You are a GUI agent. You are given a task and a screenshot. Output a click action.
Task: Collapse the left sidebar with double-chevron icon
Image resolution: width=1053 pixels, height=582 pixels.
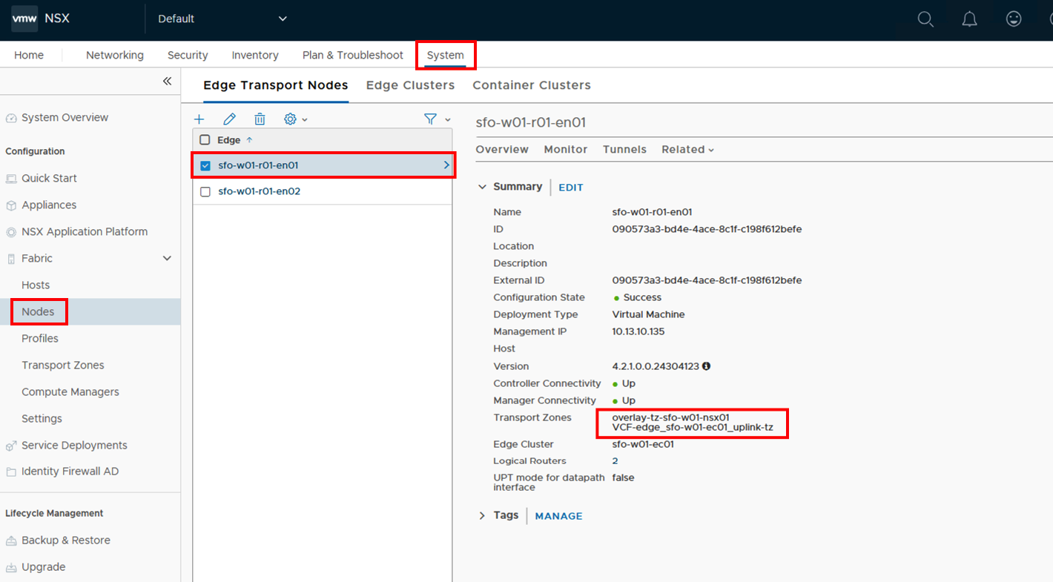click(167, 82)
